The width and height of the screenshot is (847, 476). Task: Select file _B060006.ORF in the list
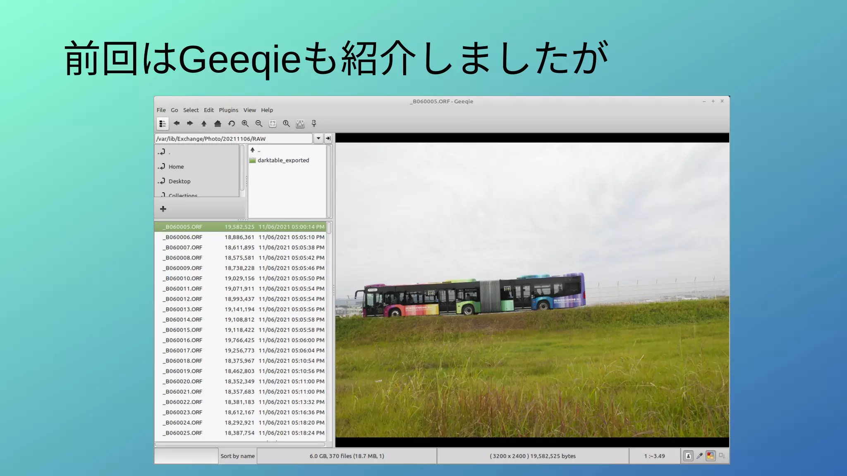click(x=240, y=237)
